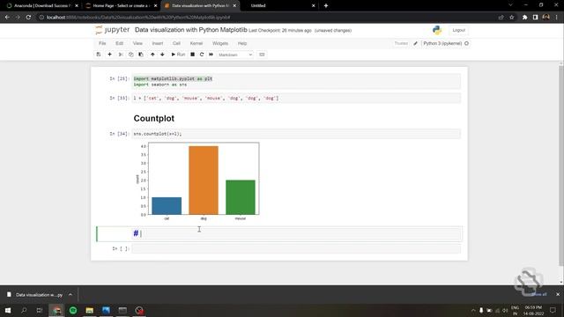Click the browser address bar

(266, 18)
